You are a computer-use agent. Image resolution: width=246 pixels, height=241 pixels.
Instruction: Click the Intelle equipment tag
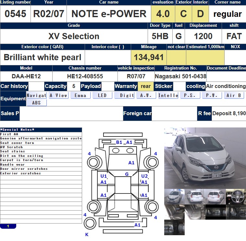(168, 95)
